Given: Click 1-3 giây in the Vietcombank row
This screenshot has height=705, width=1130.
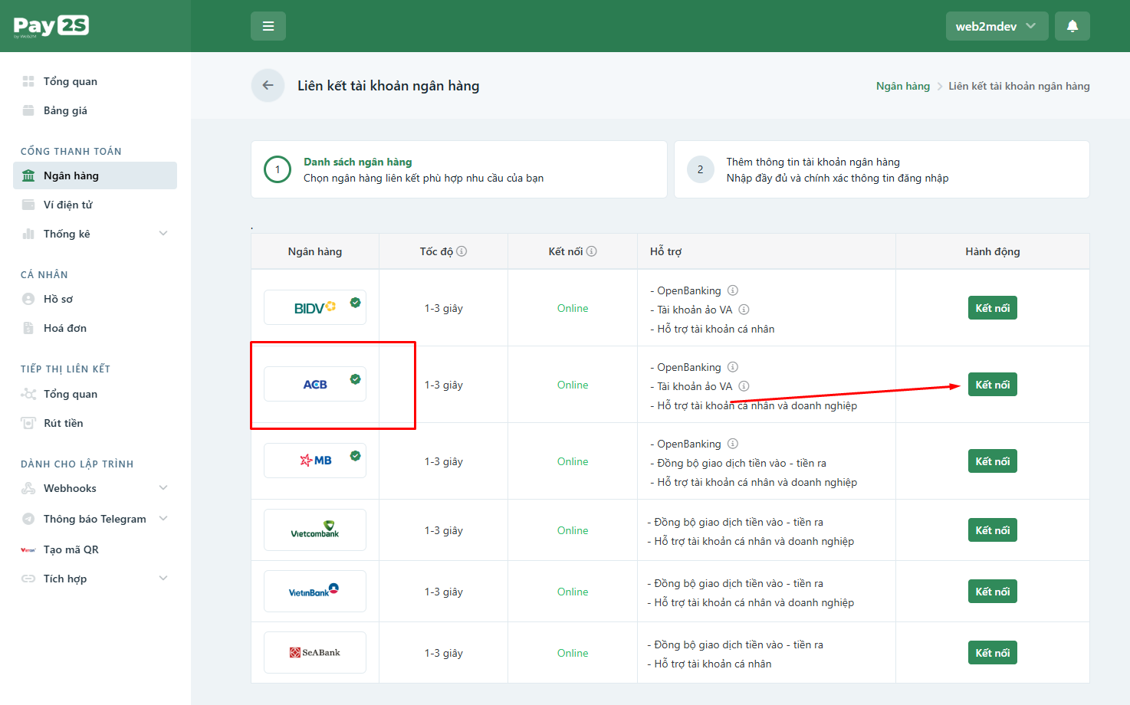Looking at the screenshot, I should (x=444, y=530).
